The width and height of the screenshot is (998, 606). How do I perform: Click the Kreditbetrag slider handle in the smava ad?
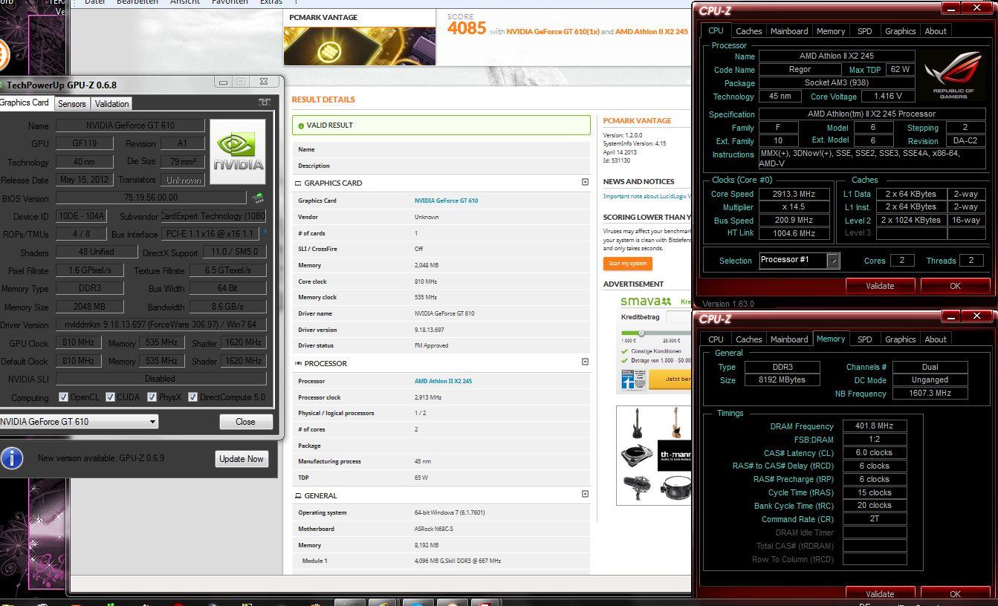(x=641, y=333)
